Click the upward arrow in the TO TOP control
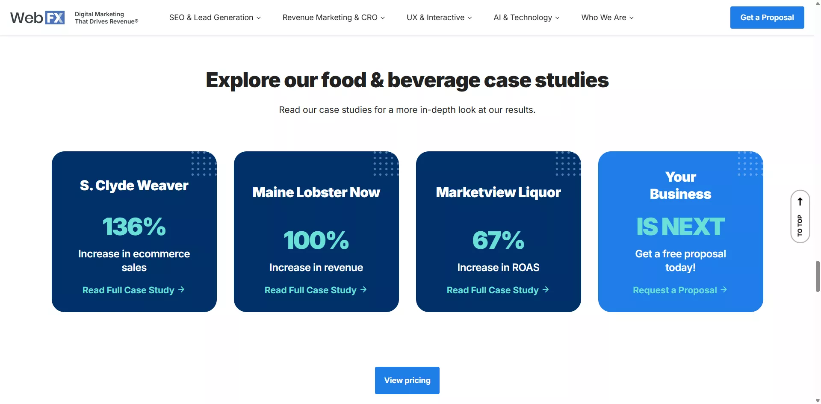The image size is (821, 404). [800, 201]
